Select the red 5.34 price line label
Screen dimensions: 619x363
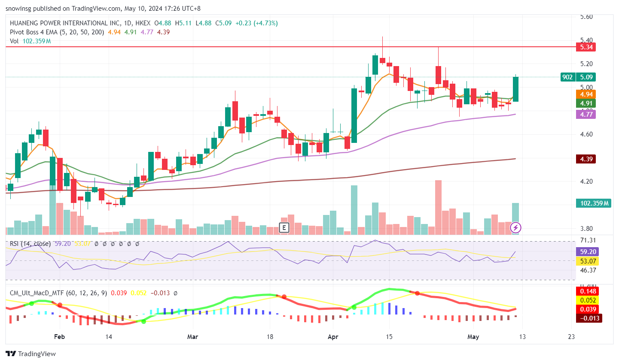(x=586, y=47)
